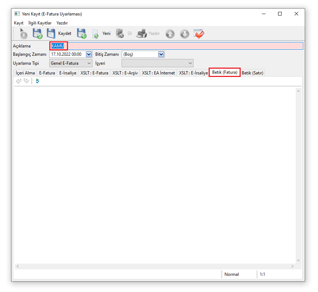Switch to XSLT : EA İnternet tab

pyautogui.click(x=158, y=73)
